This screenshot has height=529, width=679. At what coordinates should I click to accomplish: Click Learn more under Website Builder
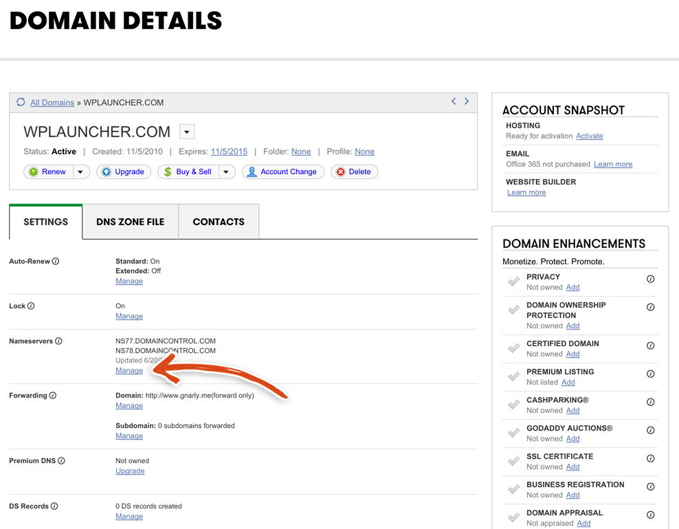point(526,192)
